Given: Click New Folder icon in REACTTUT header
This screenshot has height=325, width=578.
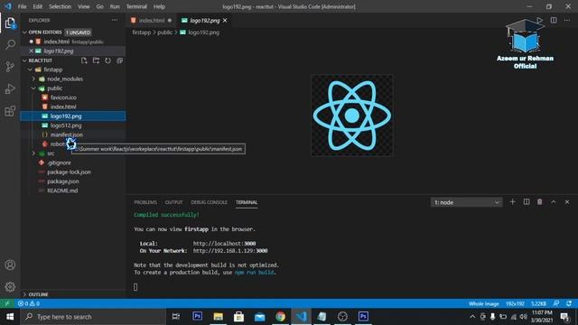Looking at the screenshot, I should (x=96, y=60).
